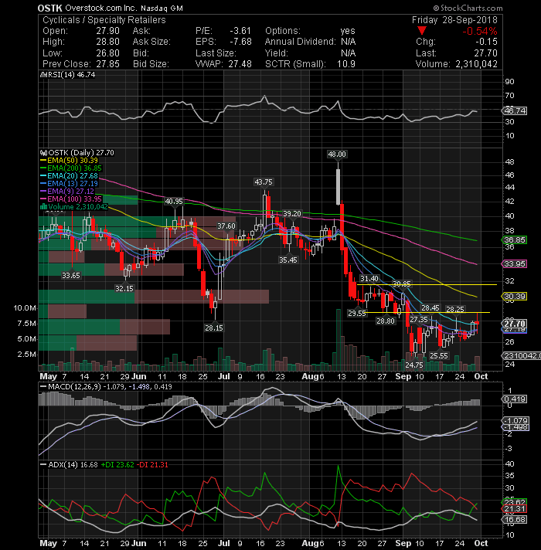This screenshot has width=541, height=550.
Task: Click the pink EMA(100) legend line marker
Action: coord(43,199)
